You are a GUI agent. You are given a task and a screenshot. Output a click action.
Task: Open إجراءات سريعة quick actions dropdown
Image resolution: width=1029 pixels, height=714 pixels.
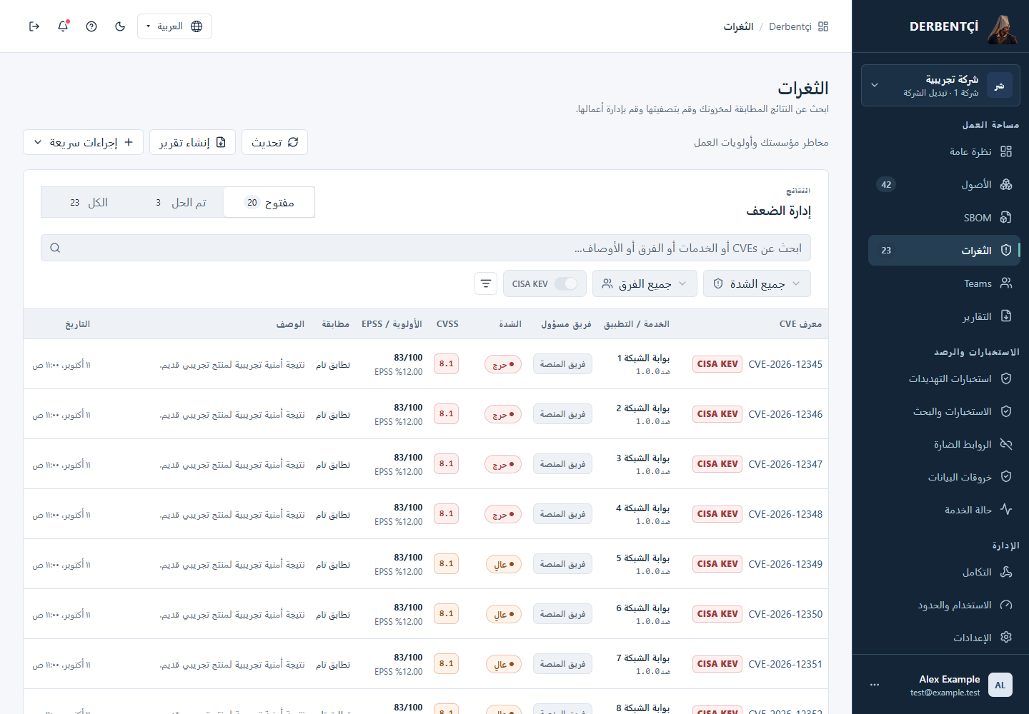click(x=83, y=142)
